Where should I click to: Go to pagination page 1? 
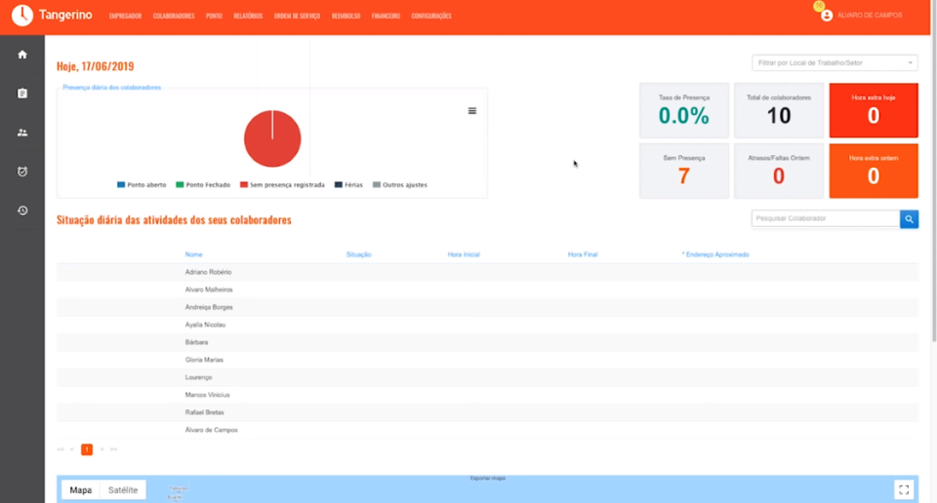87,449
